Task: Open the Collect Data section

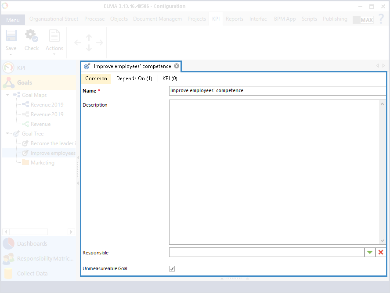Action: pyautogui.click(x=32, y=274)
